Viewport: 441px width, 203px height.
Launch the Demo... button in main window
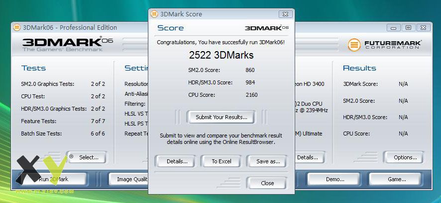[x=334, y=179]
